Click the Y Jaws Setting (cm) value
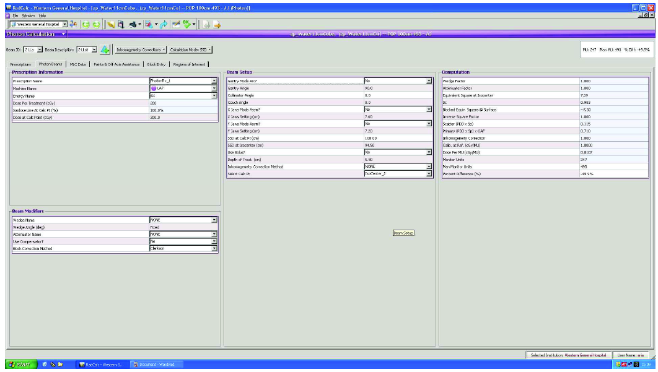Screen dimensions: 658x372 pos(398,131)
